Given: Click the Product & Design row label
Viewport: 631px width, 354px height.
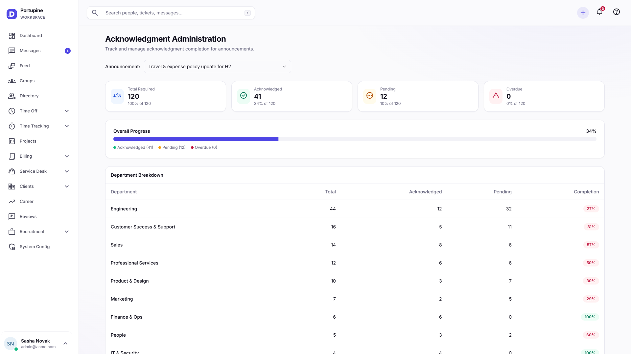Looking at the screenshot, I should (129, 281).
